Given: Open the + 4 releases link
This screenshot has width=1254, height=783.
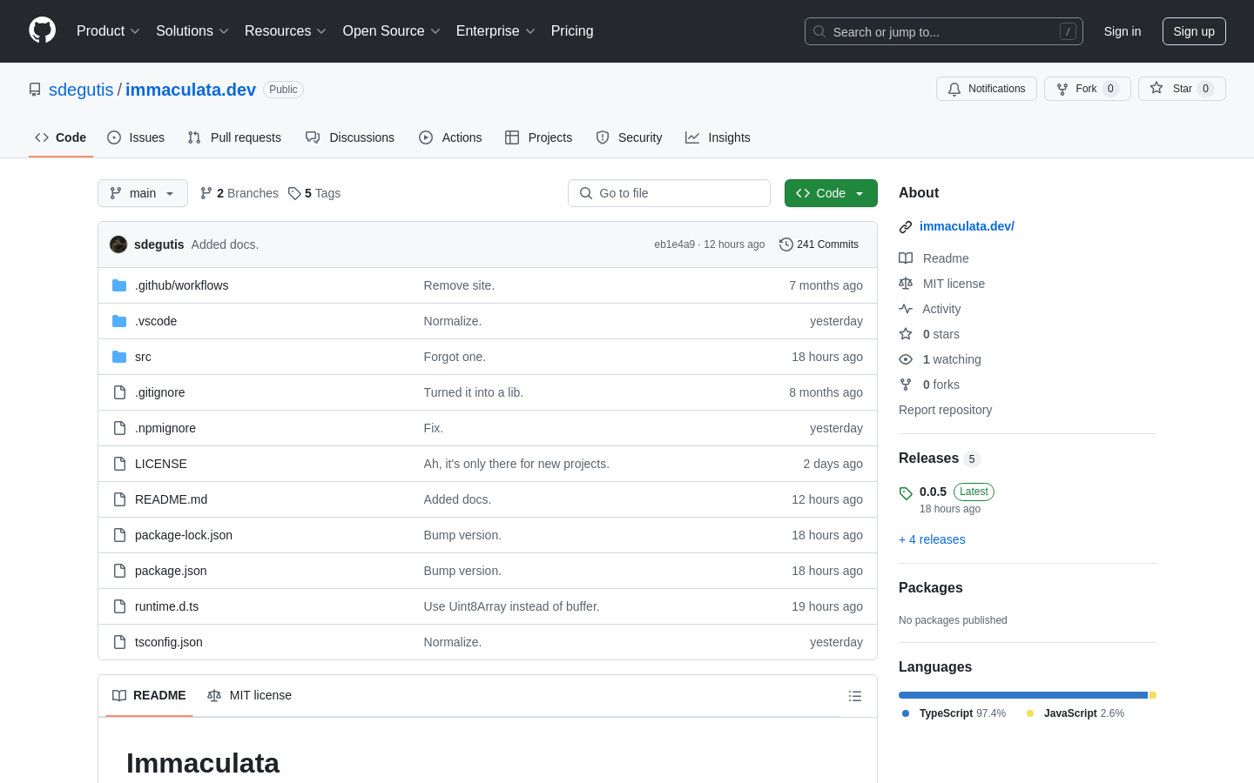Looking at the screenshot, I should tap(932, 539).
